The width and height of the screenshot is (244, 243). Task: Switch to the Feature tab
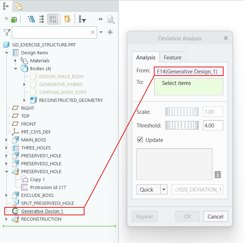pos(172,58)
